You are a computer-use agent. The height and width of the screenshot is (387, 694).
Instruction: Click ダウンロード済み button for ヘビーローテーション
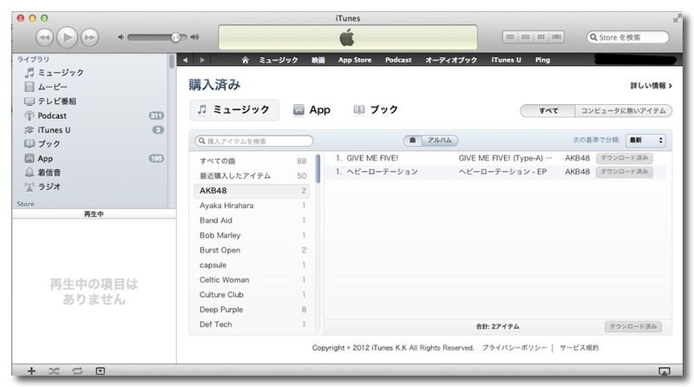[624, 172]
